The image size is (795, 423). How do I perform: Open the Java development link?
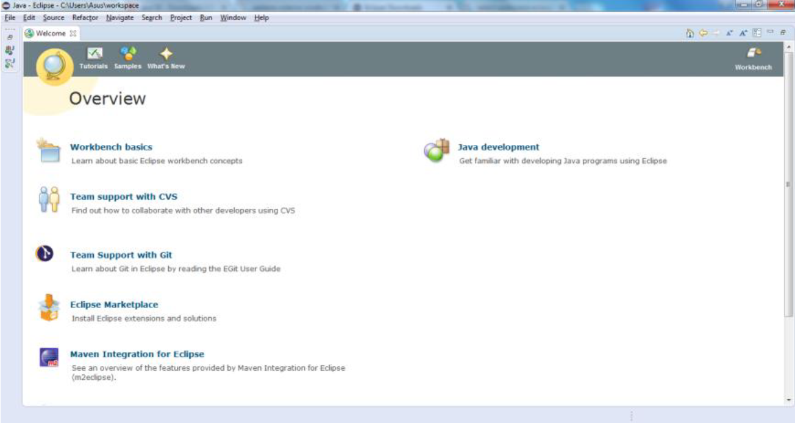click(498, 147)
